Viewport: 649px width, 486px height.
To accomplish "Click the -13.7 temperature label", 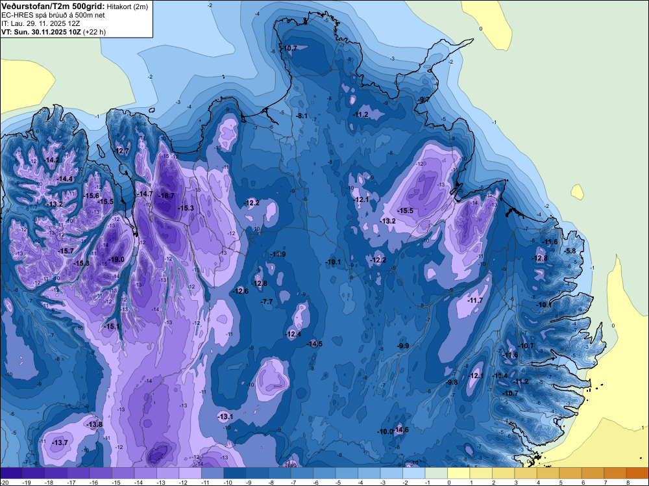I will 60,443.
